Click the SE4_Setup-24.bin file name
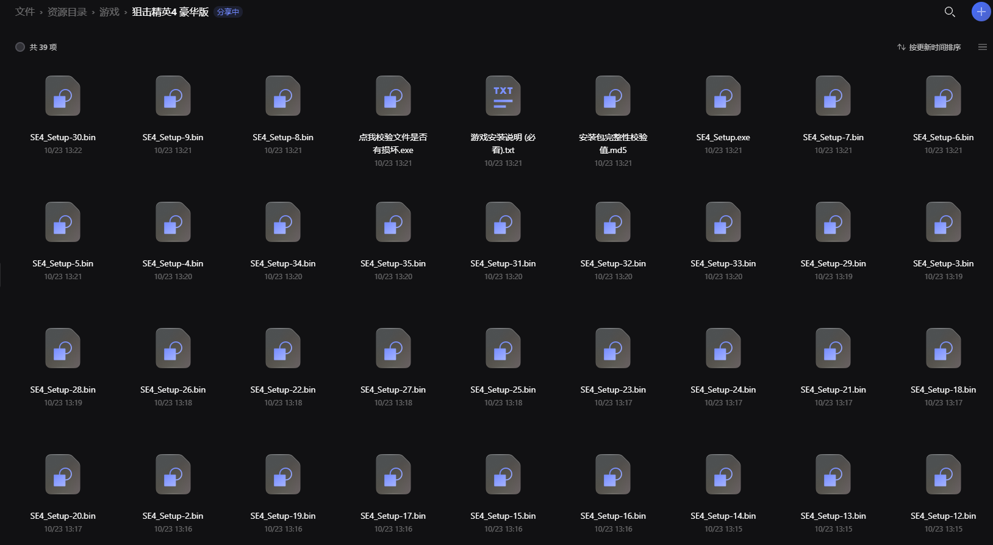 pyautogui.click(x=723, y=390)
